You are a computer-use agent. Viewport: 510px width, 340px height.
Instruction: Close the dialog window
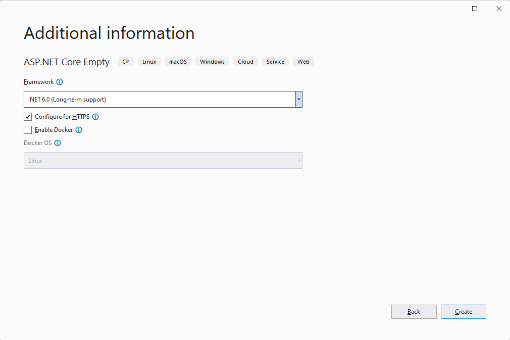498,9
